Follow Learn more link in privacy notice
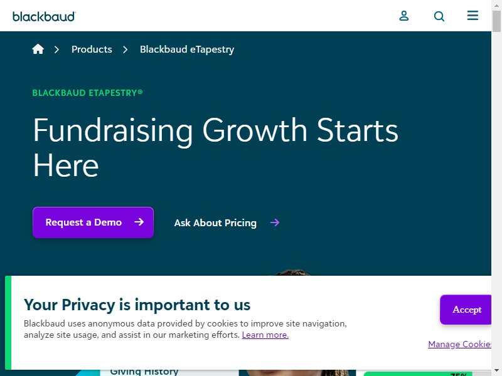This screenshot has width=502, height=376. point(265,335)
